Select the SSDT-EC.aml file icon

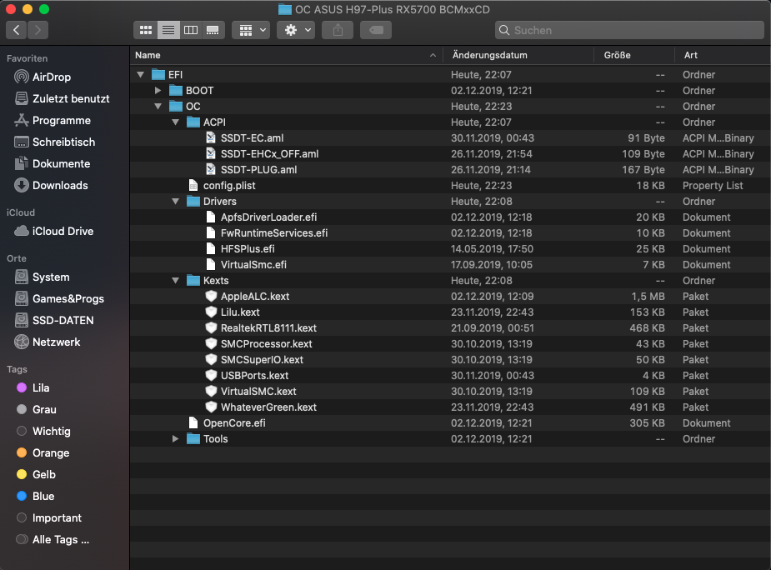(210, 137)
